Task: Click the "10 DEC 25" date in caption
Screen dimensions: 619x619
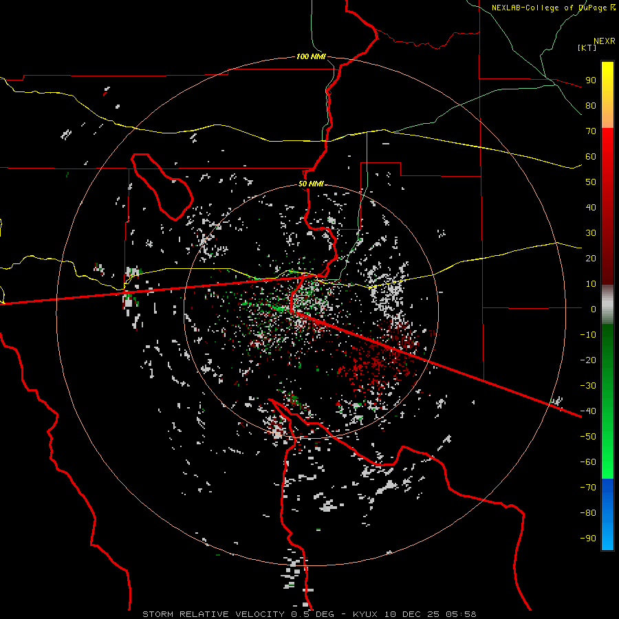Action: click(412, 614)
